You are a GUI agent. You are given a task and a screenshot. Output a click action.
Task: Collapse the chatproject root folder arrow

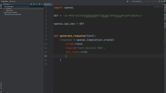click(x=3, y=6)
